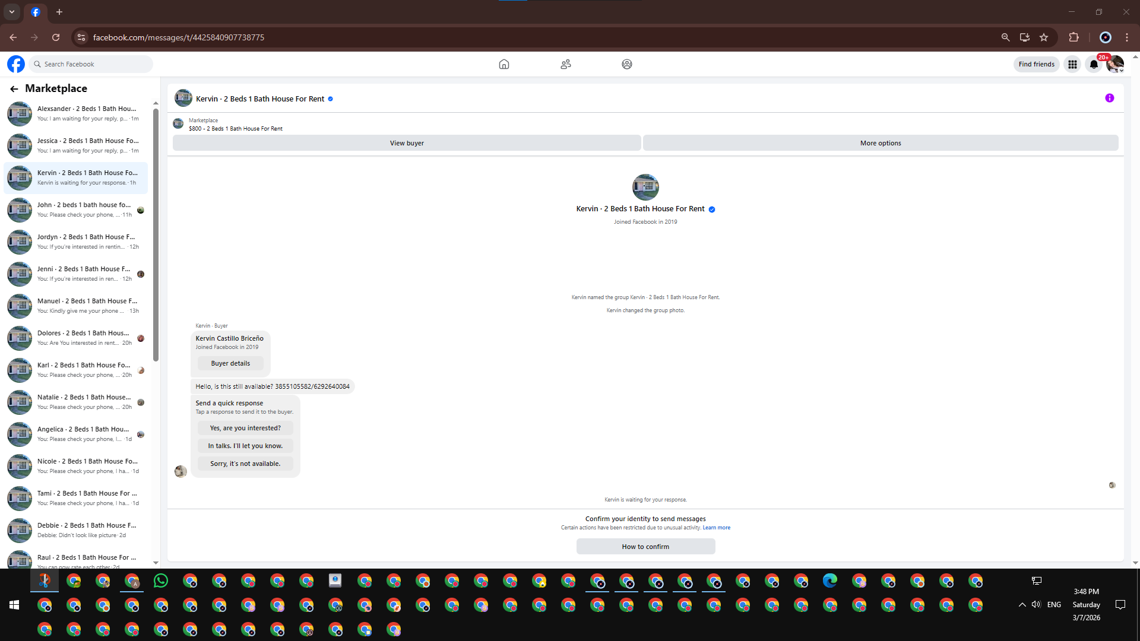The image size is (1140, 641).
Task: Open the Windows notification center icon
Action: click(1120, 605)
